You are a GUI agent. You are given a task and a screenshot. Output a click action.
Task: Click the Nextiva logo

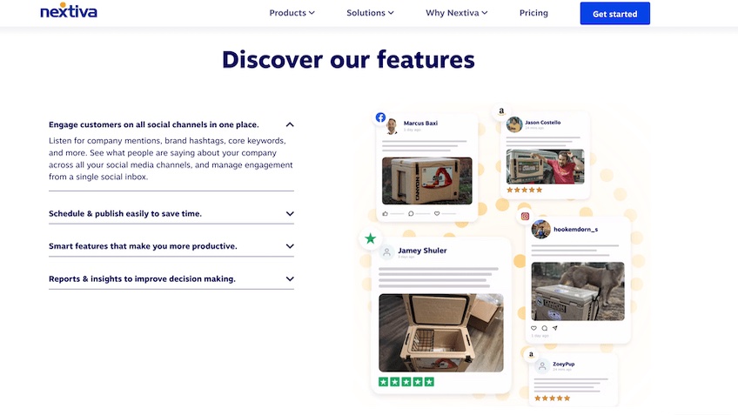click(69, 10)
